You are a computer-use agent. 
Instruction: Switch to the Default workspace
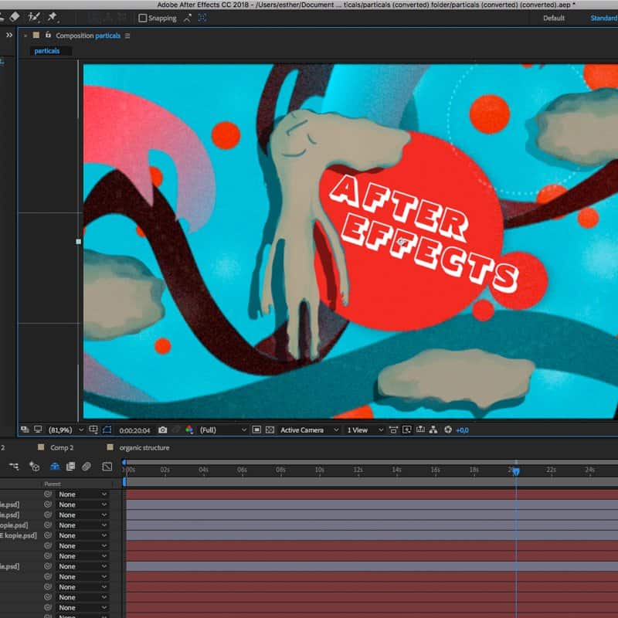click(554, 18)
